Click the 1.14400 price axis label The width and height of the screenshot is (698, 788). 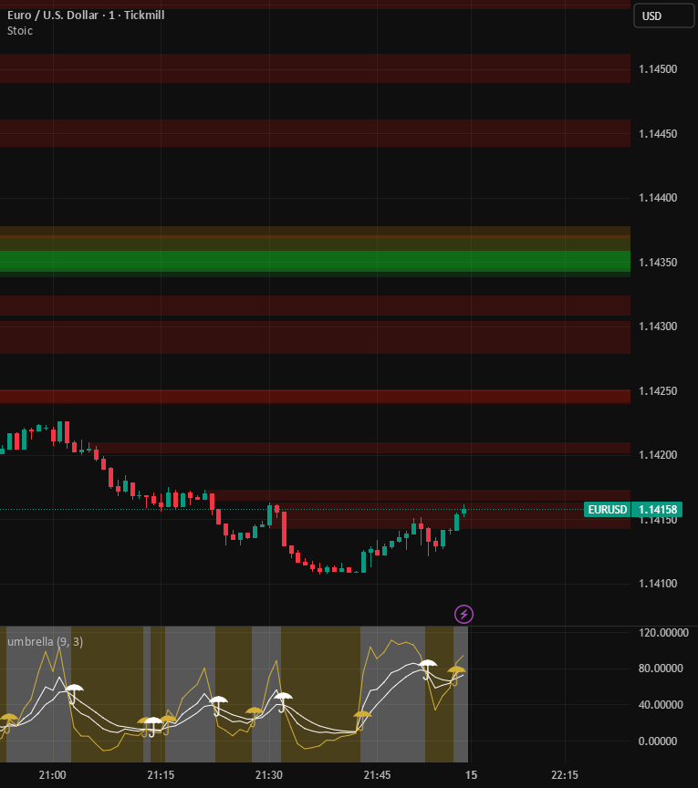pos(658,198)
